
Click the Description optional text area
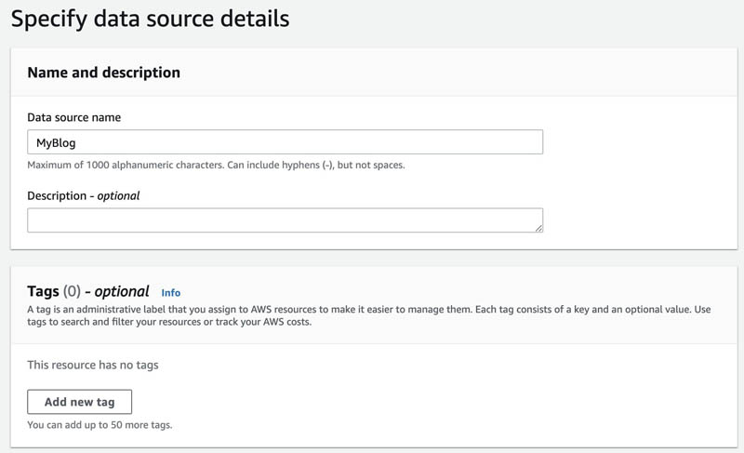285,220
